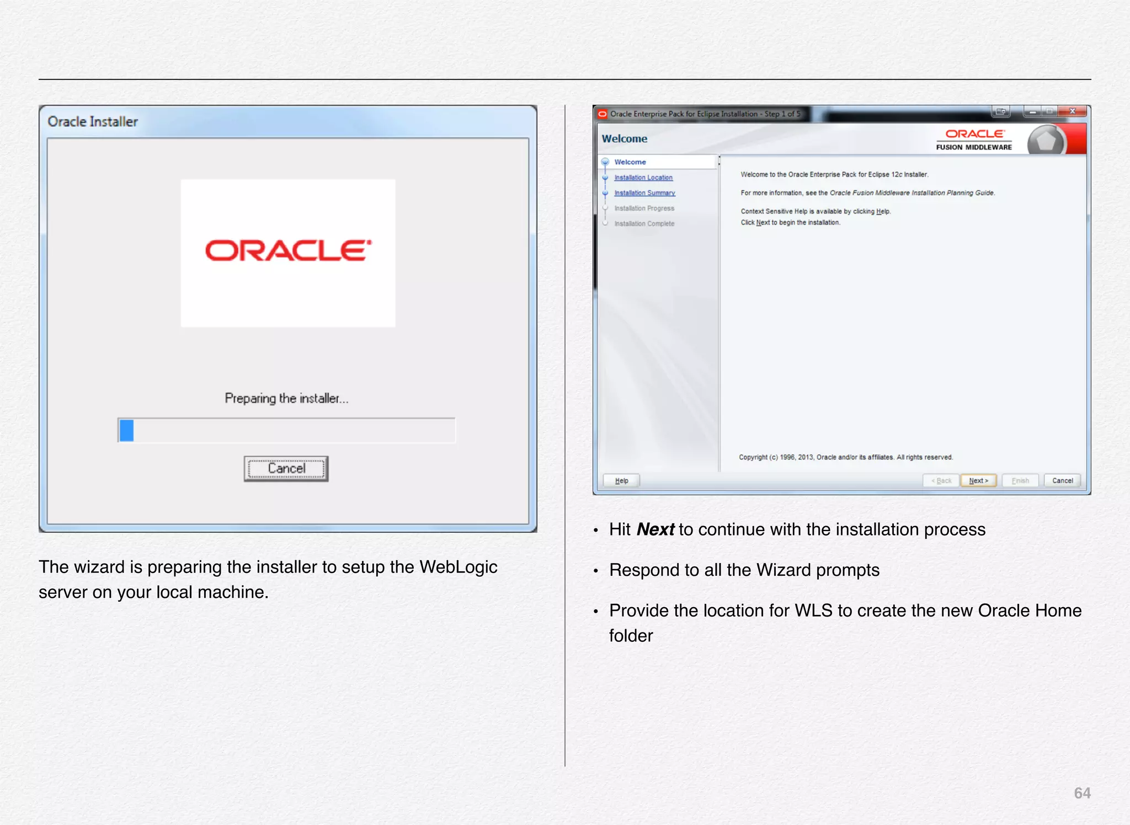Click the Installation Location step bullet icon
Screen dimensions: 1130x825
605,178
